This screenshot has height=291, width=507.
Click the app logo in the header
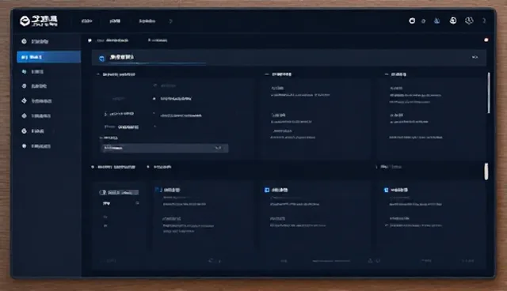pos(39,21)
